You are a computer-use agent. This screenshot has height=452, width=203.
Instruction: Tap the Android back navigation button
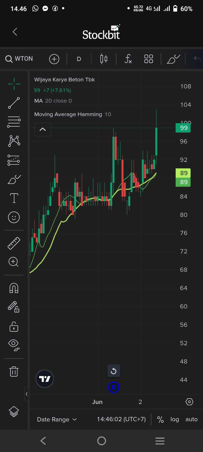tap(43, 441)
